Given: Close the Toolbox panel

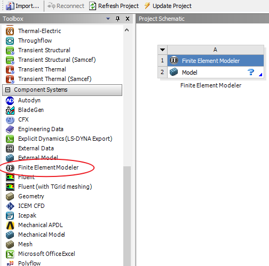Looking at the screenshot, I should click(128, 19).
